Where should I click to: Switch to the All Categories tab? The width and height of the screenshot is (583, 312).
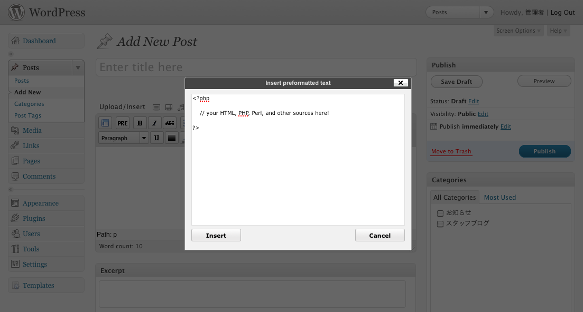click(455, 198)
